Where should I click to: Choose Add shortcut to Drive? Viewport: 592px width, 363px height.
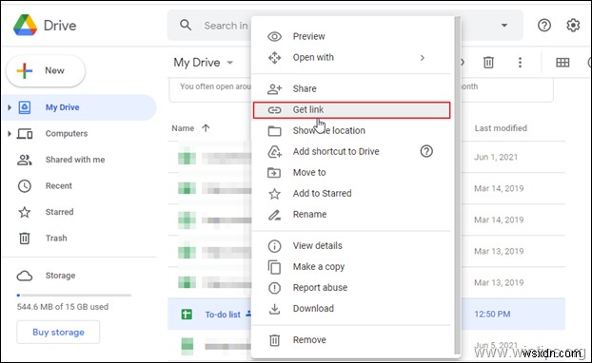pyautogui.click(x=351, y=151)
